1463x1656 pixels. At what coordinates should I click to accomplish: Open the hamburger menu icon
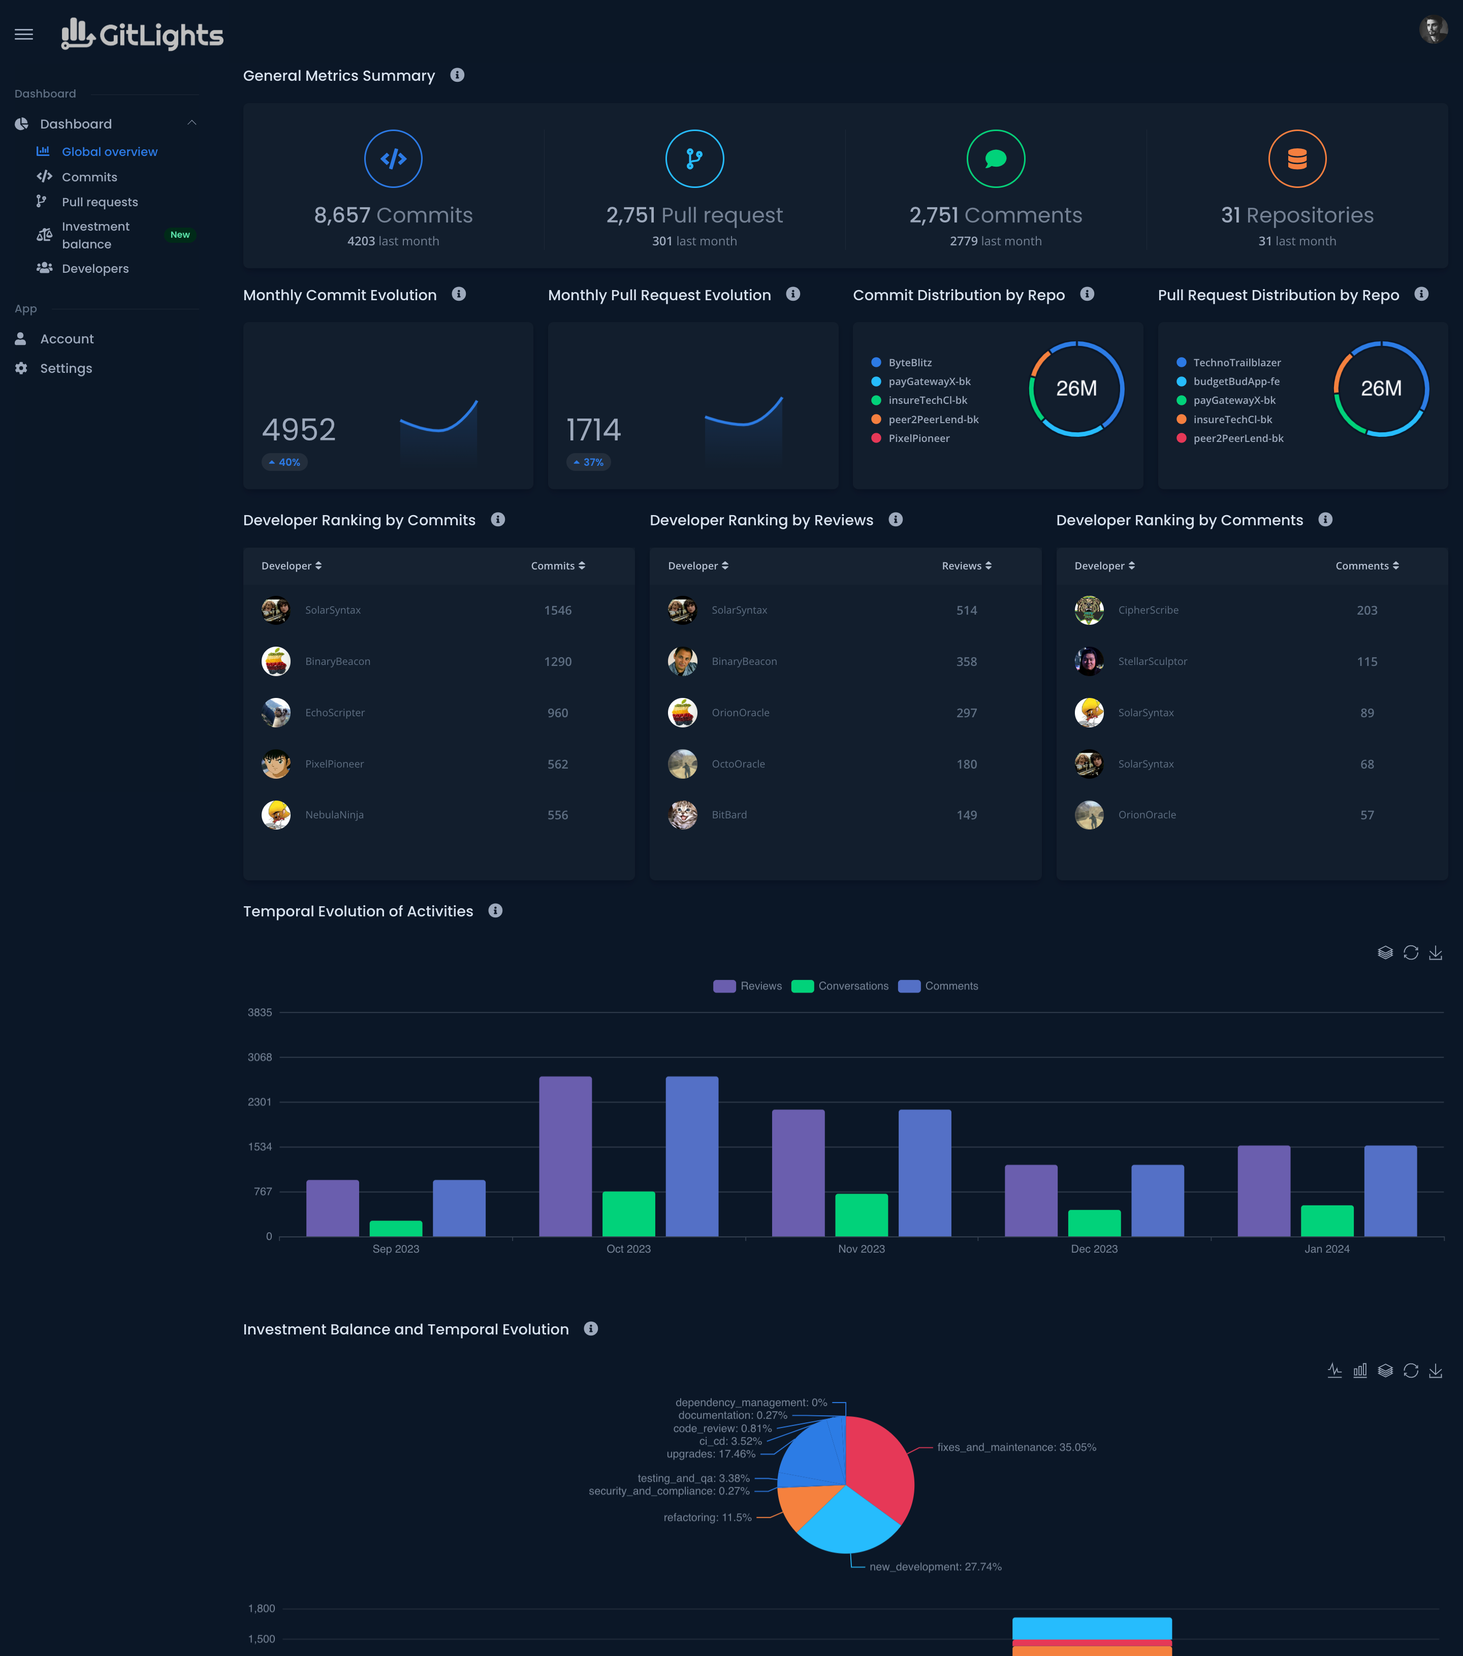[x=23, y=34]
